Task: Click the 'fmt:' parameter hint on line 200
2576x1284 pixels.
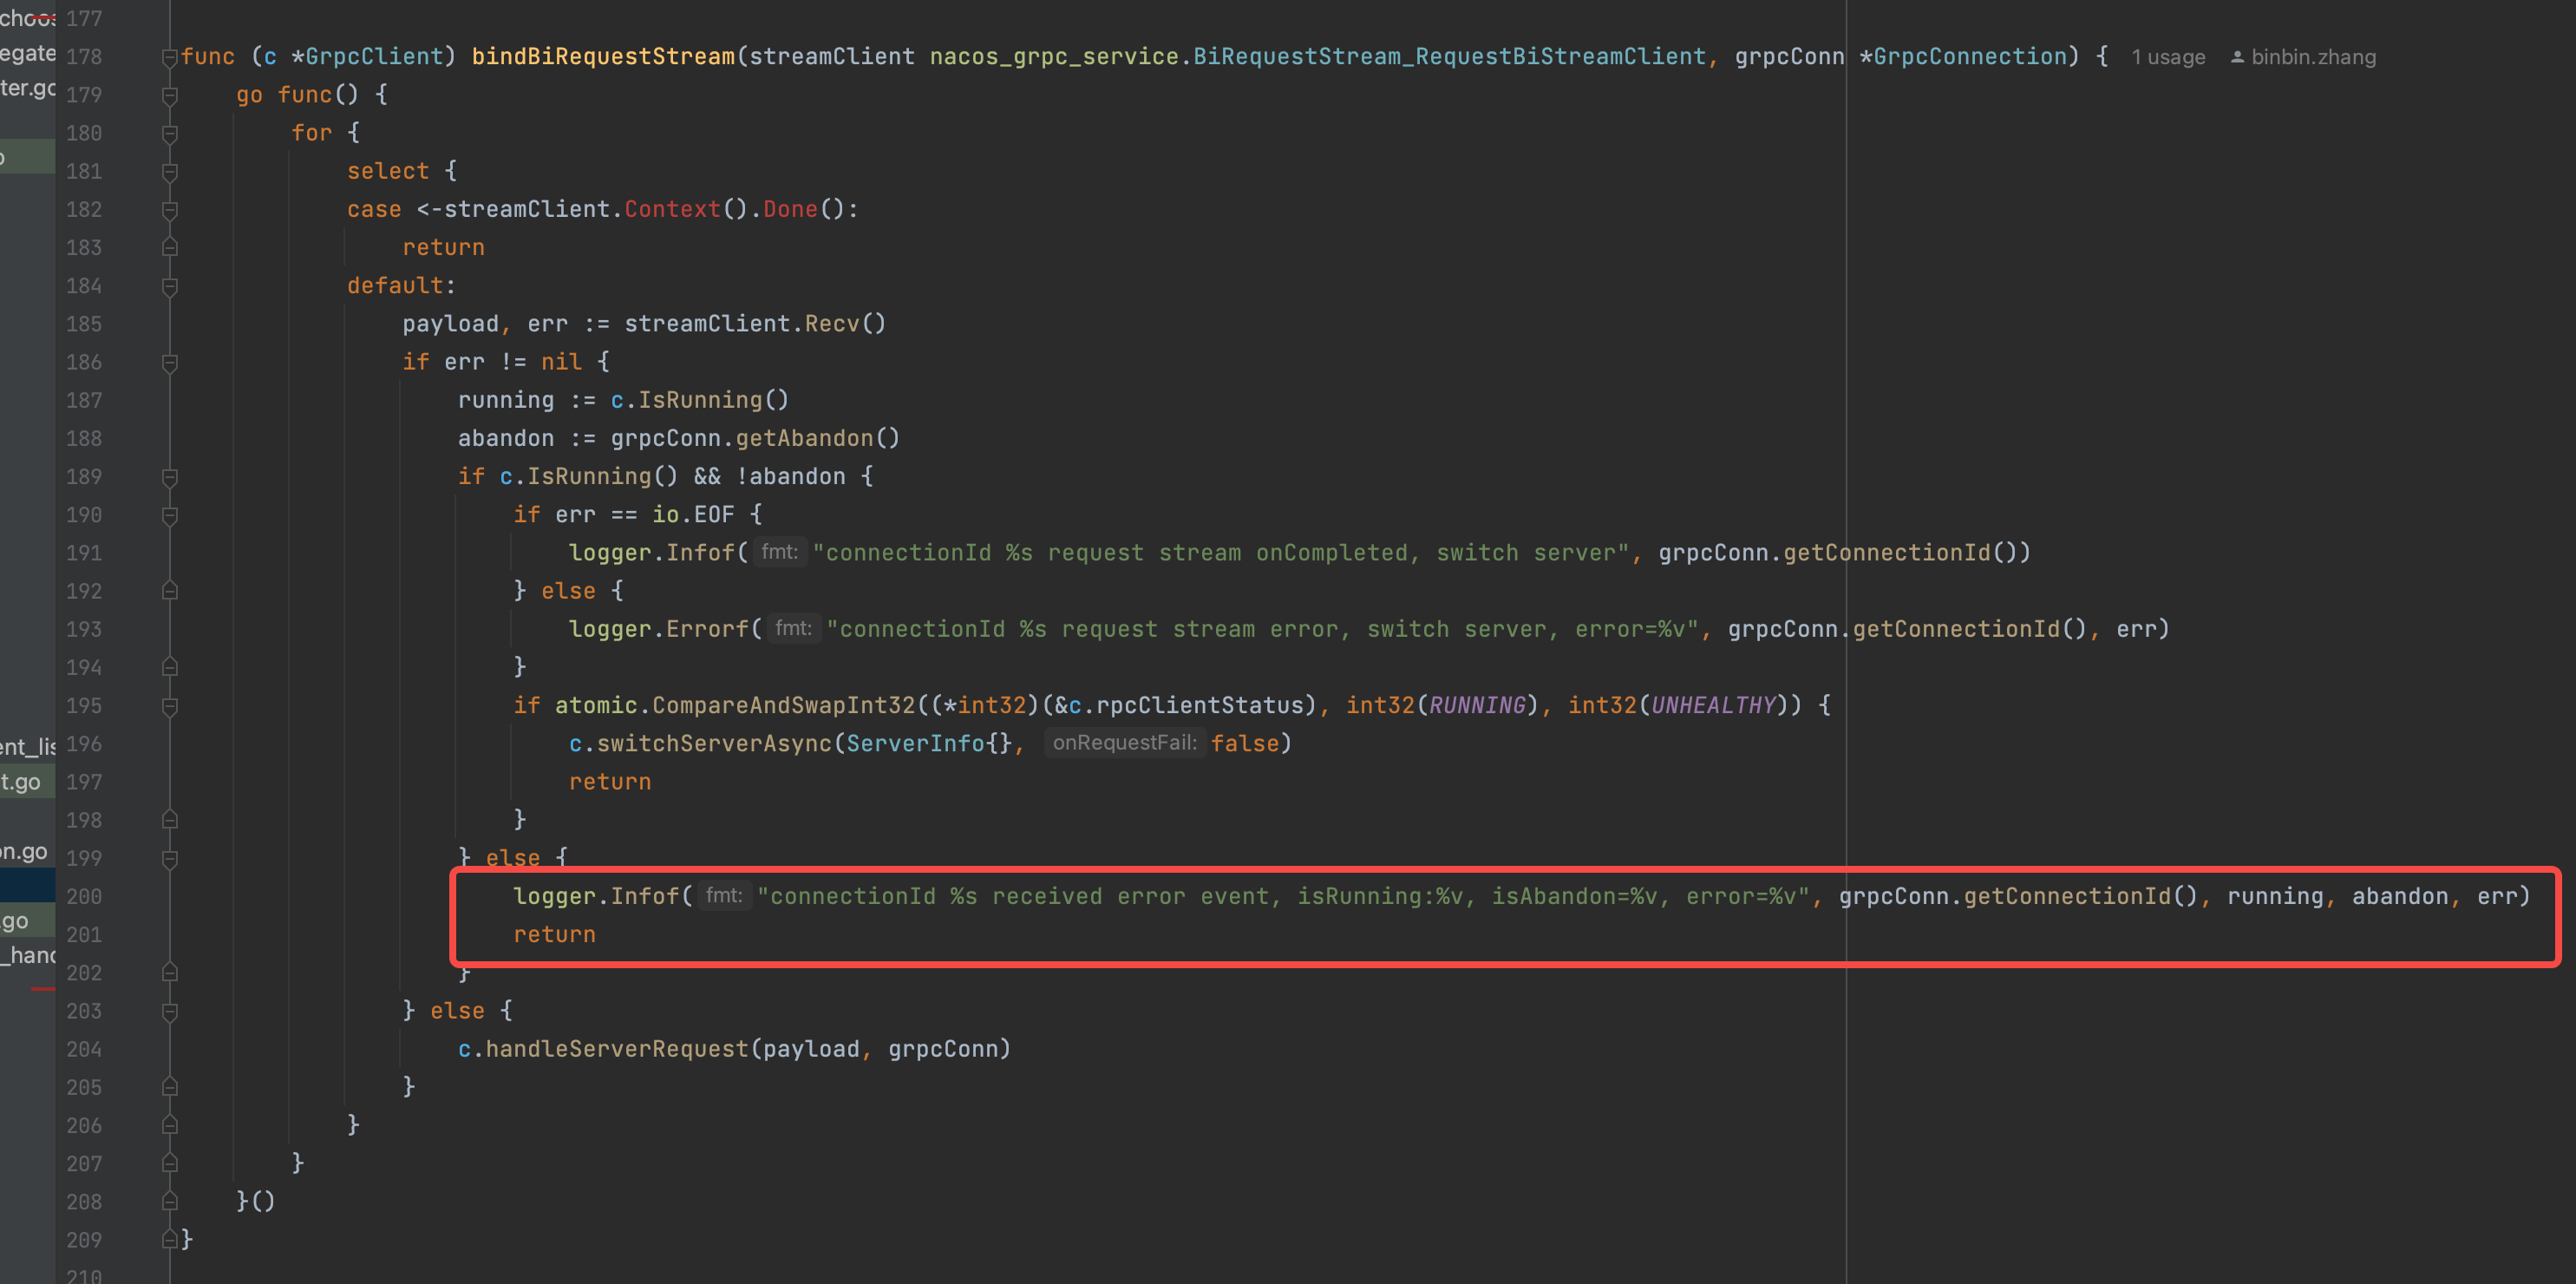Action: pyautogui.click(x=724, y=895)
